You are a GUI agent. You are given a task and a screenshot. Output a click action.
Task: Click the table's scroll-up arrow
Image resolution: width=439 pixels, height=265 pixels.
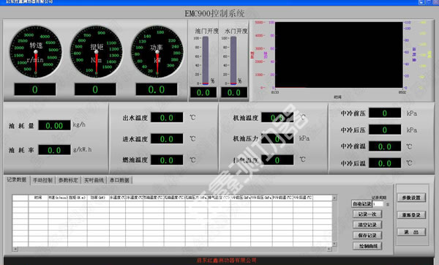(334, 198)
